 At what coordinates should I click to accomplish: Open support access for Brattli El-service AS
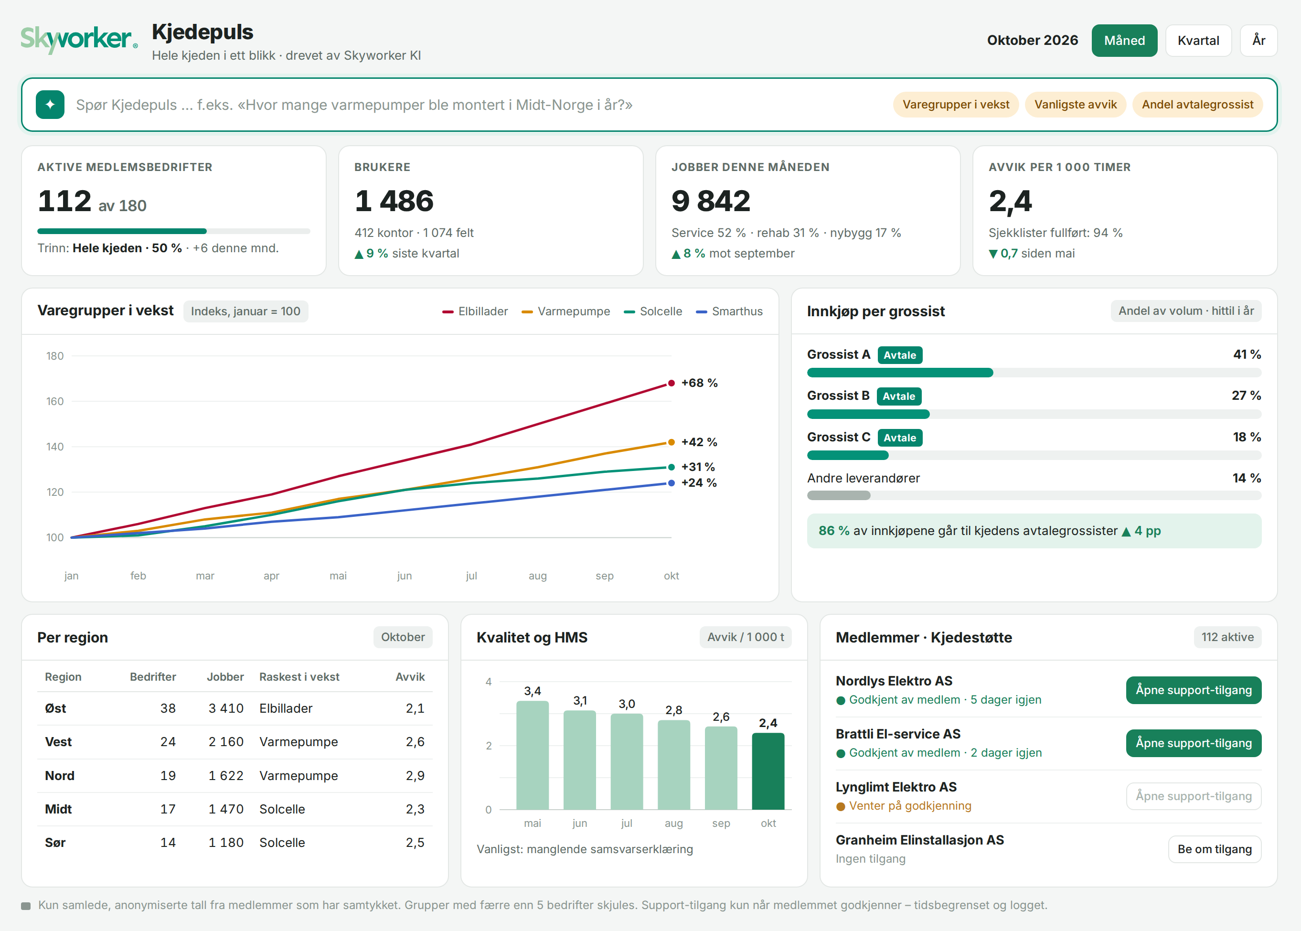pyautogui.click(x=1193, y=743)
